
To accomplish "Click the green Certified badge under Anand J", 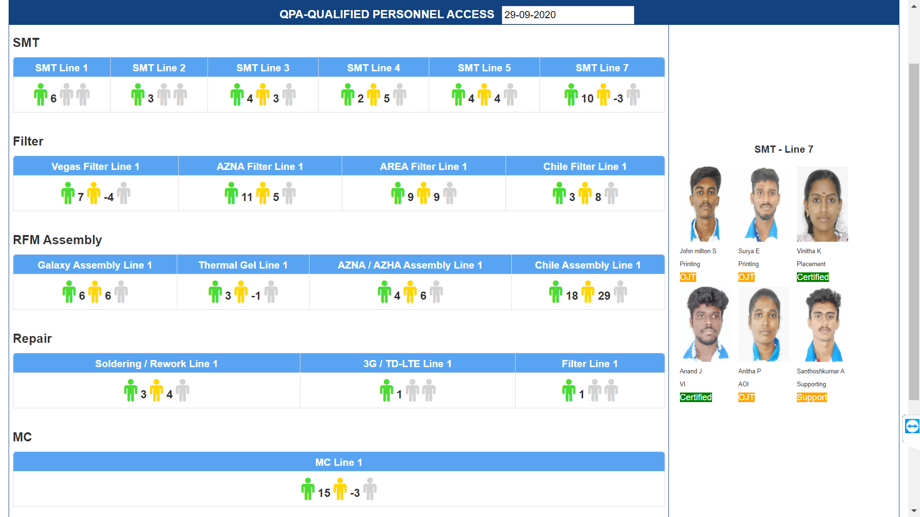I will pyautogui.click(x=696, y=397).
